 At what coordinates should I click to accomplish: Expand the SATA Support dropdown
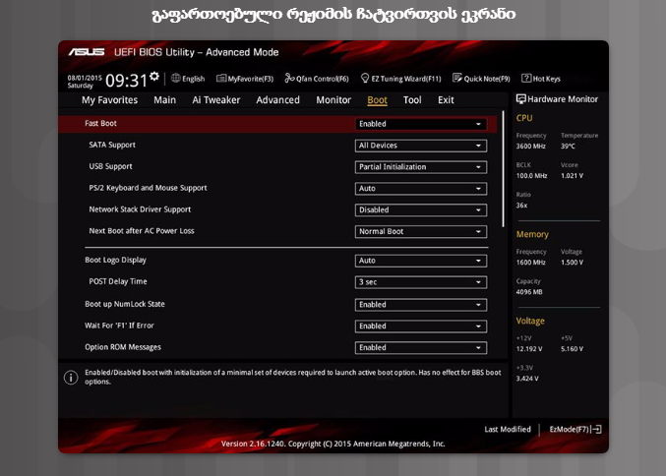point(420,146)
